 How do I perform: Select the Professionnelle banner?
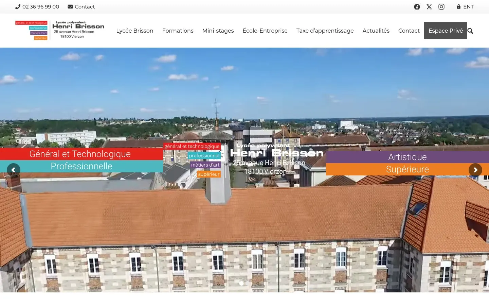click(x=81, y=166)
